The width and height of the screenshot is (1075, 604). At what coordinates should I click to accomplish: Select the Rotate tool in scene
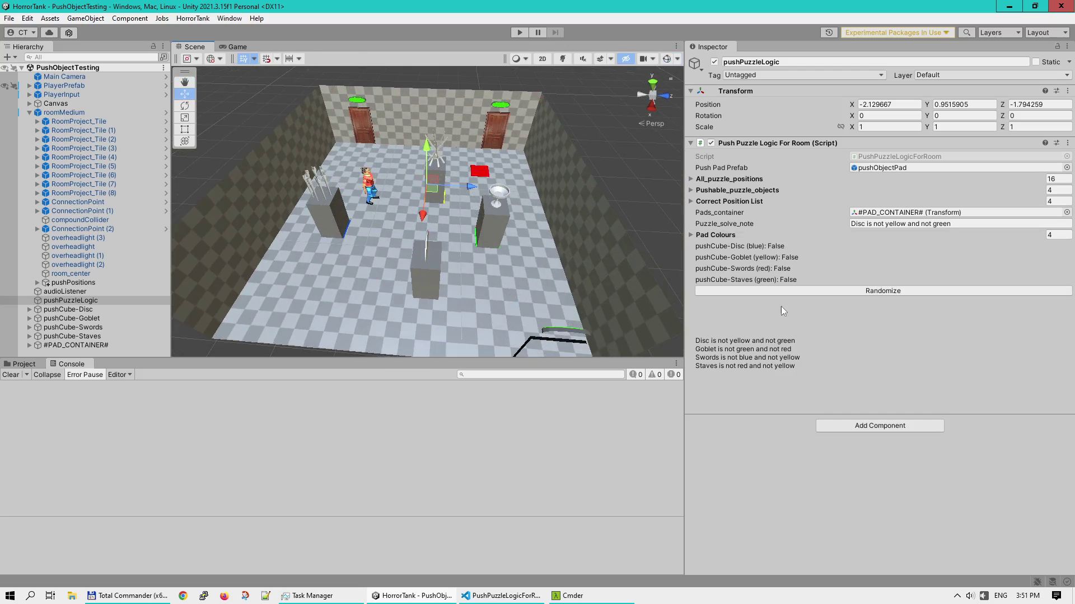(185, 106)
